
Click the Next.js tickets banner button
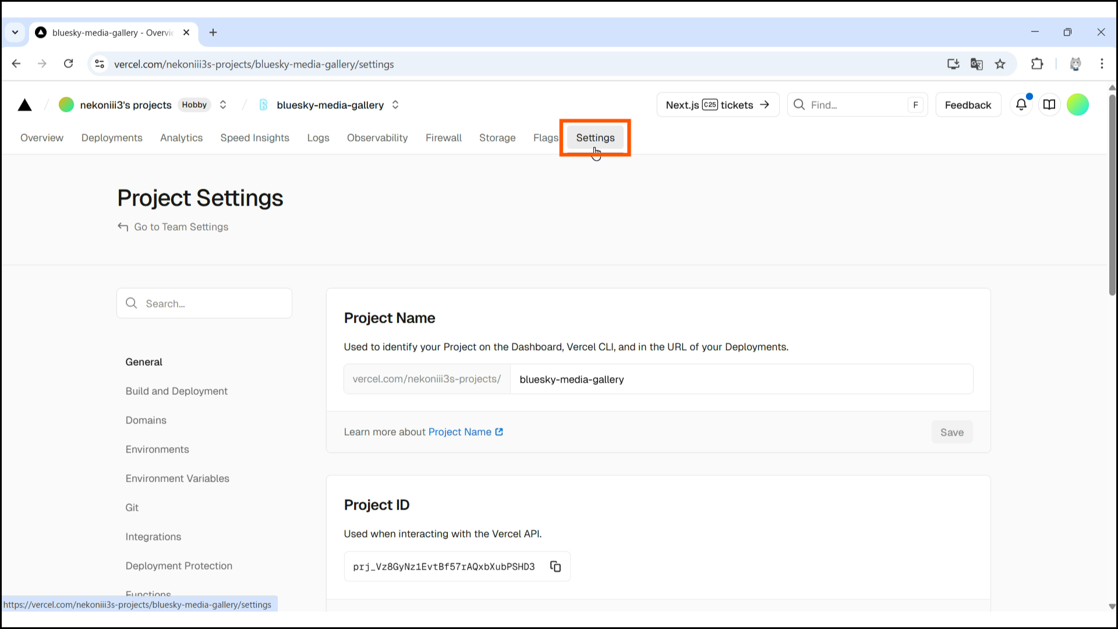[717, 105]
